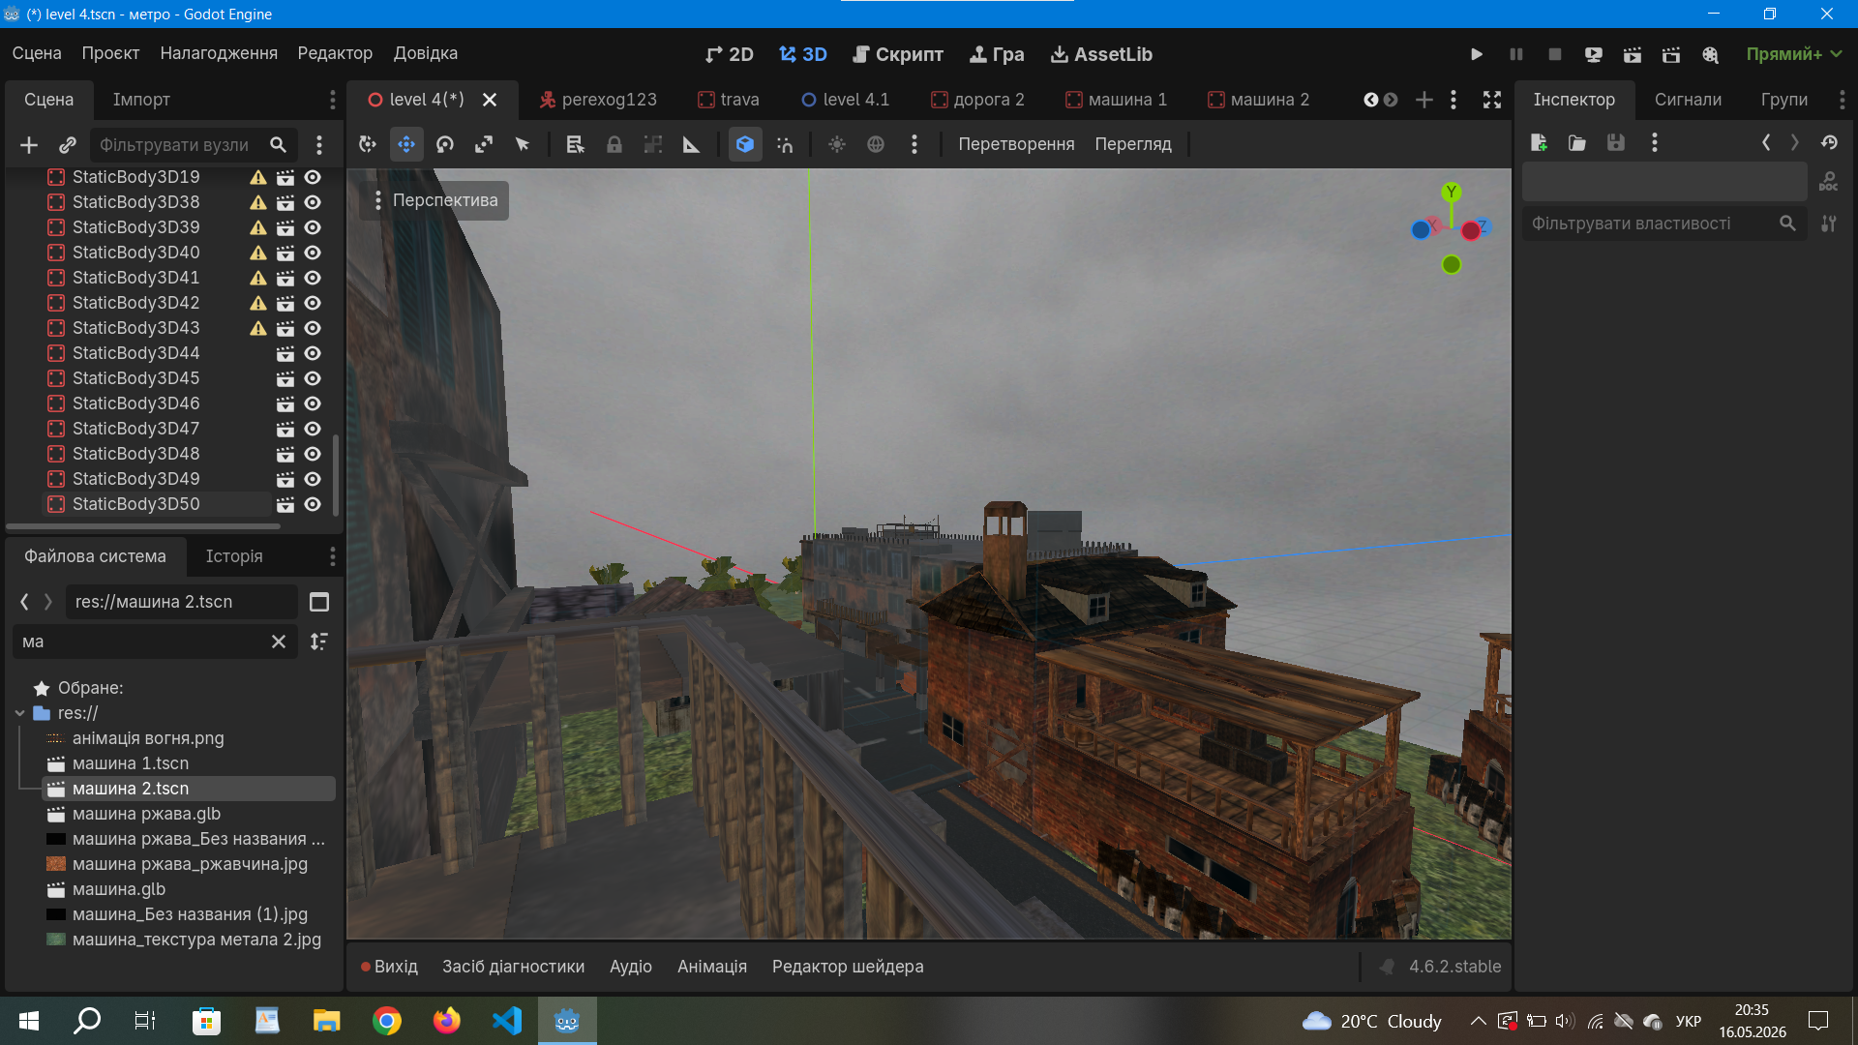Open the AssetLib workspace
Viewport: 1858px width, 1045px height.
[1102, 54]
